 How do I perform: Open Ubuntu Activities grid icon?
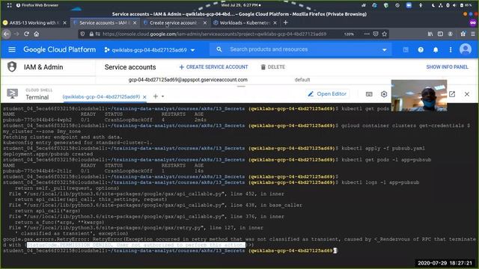tap(10, 5)
